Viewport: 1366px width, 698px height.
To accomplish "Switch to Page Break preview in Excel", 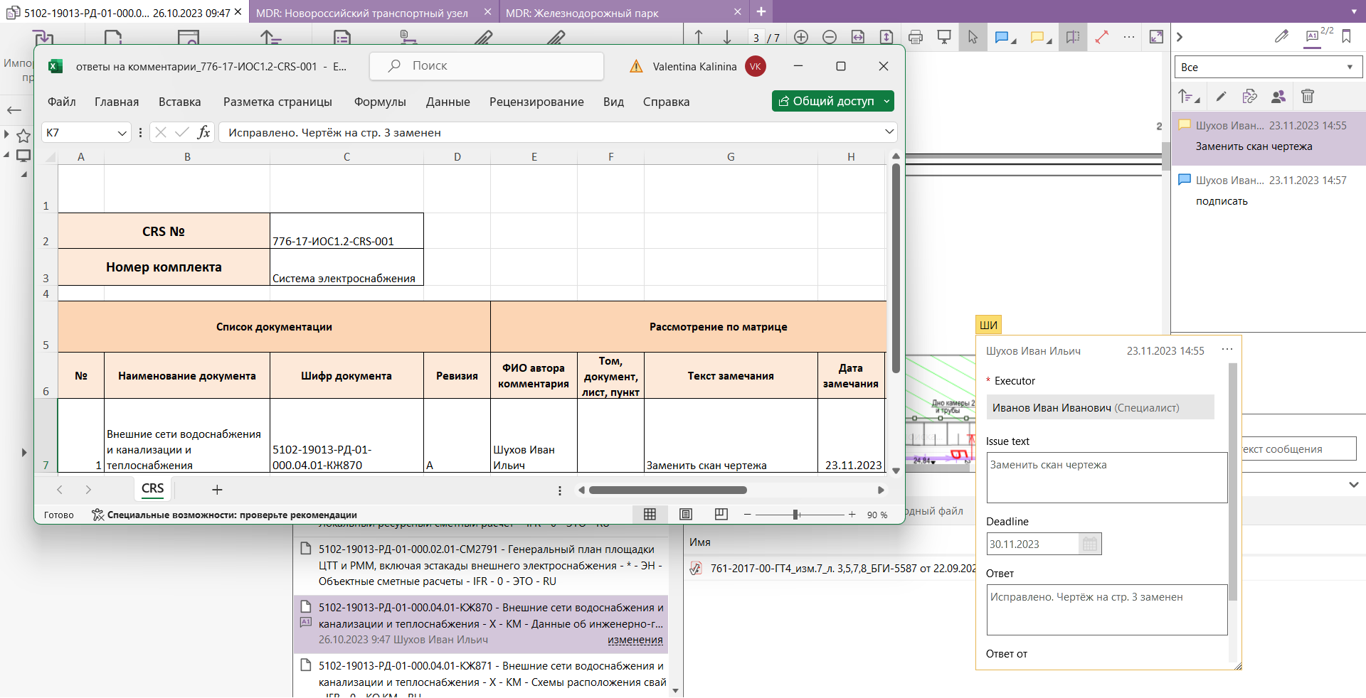I will click(x=721, y=514).
